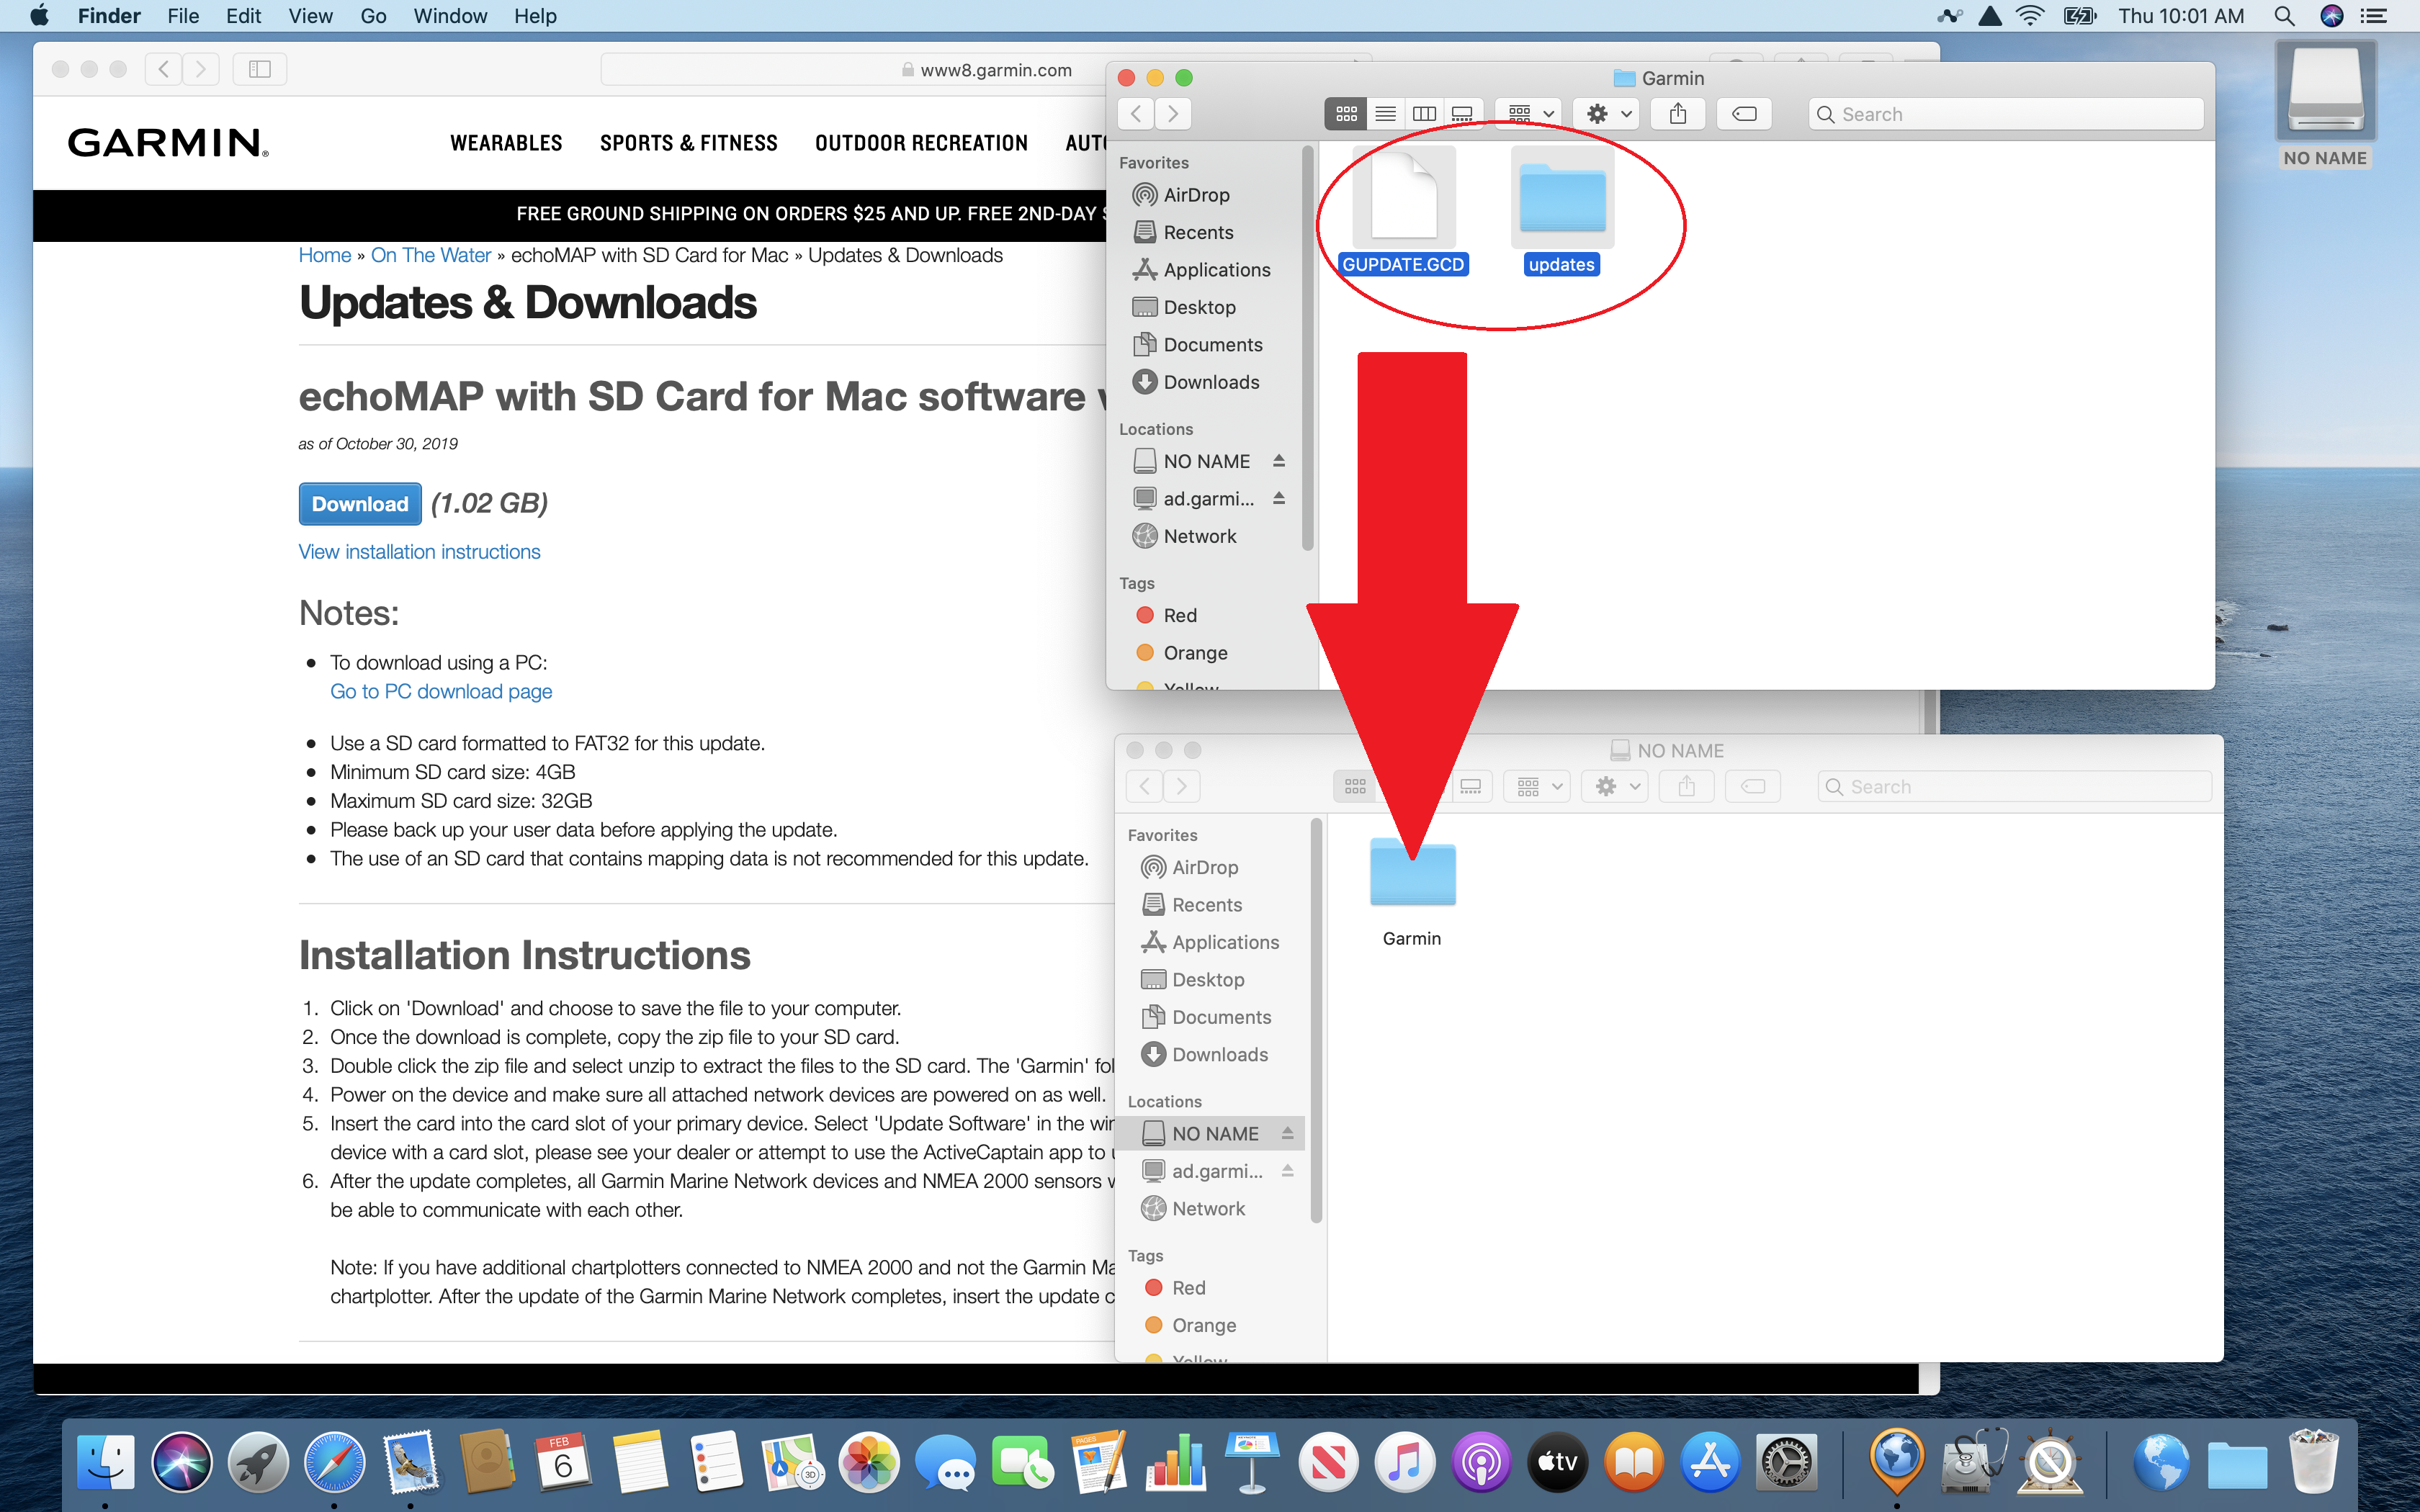The width and height of the screenshot is (2420, 1512).
Task: Click Edit Tags icon in Garmin window
Action: 1744,114
